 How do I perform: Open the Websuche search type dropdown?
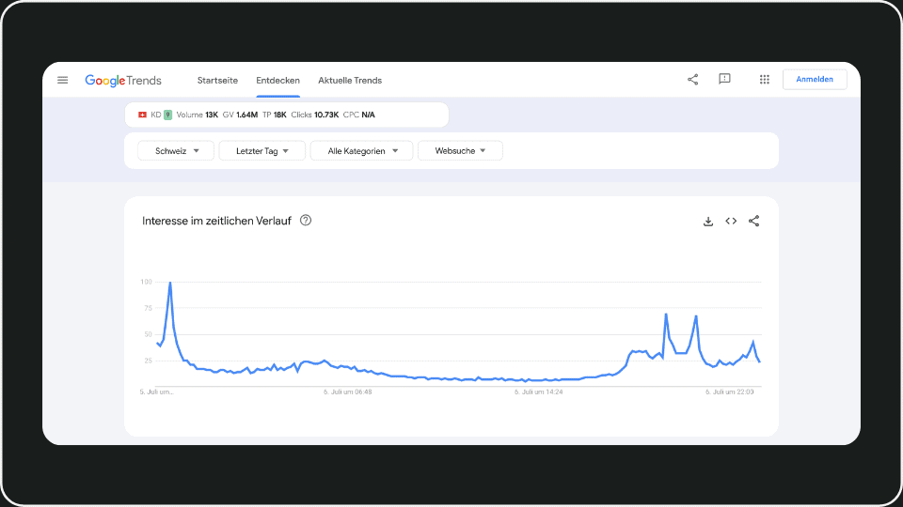(460, 150)
